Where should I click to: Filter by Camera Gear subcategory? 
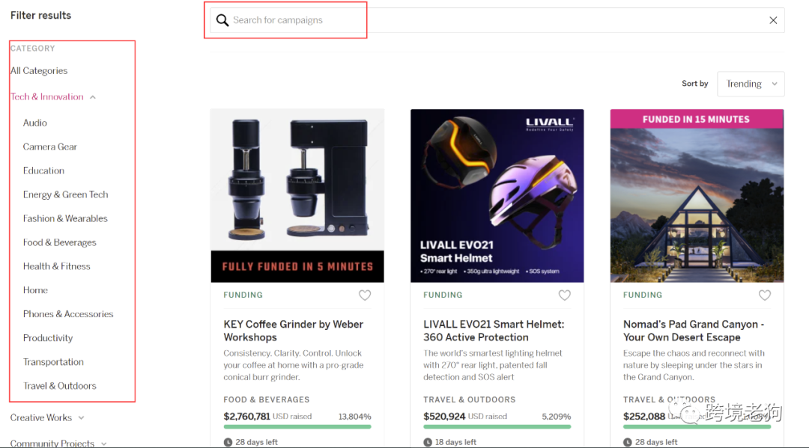50,147
